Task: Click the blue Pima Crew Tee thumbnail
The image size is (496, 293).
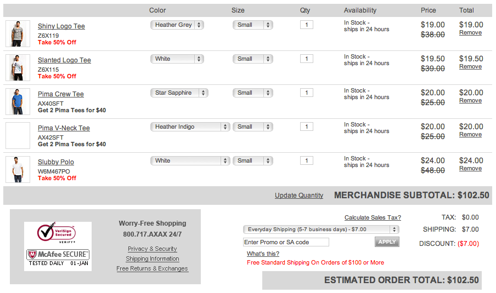Action: 17,102
